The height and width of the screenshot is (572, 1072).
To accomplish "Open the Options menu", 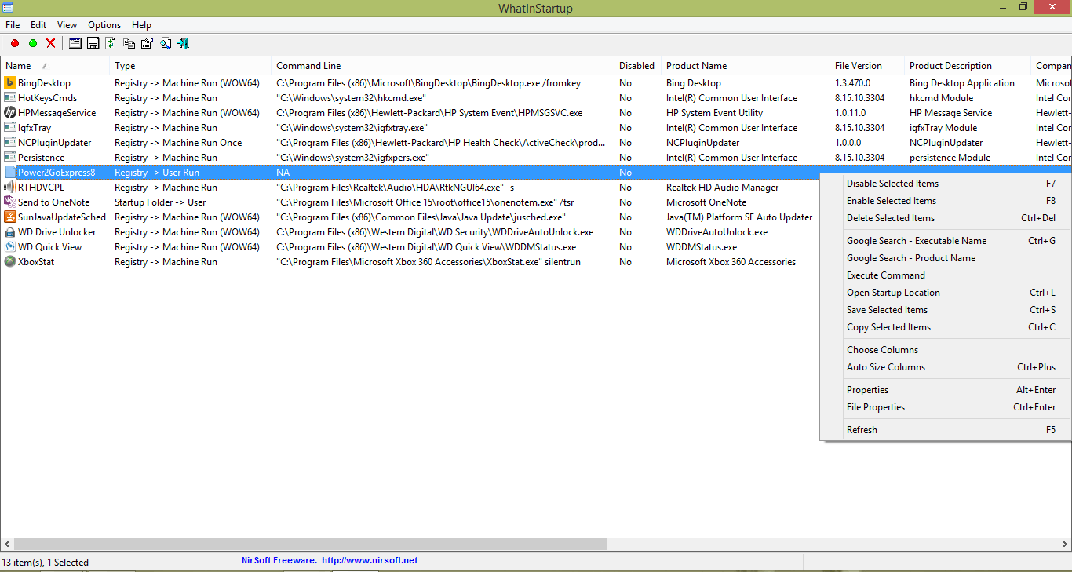I will click(x=104, y=25).
